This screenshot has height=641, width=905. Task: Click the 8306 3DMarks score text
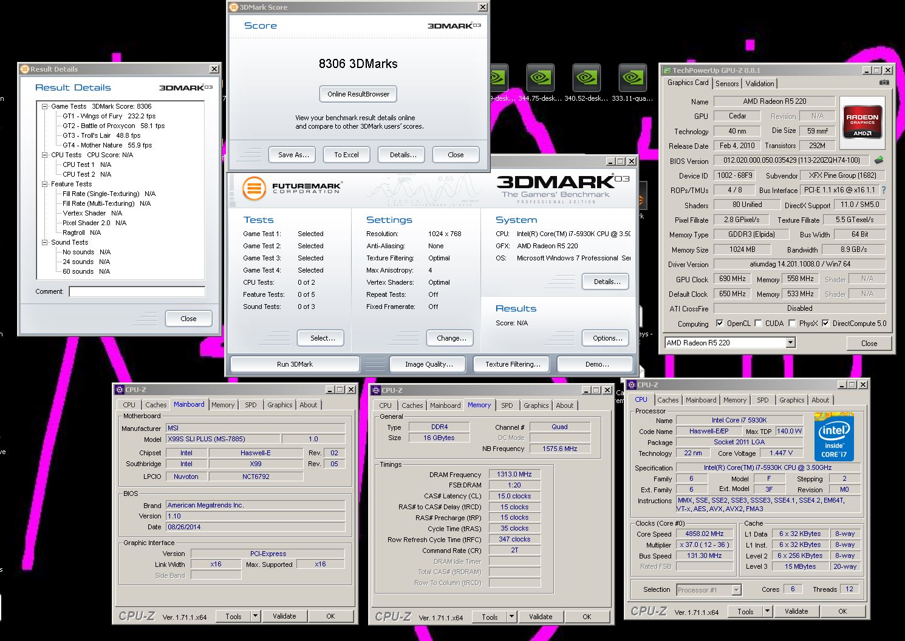358,64
